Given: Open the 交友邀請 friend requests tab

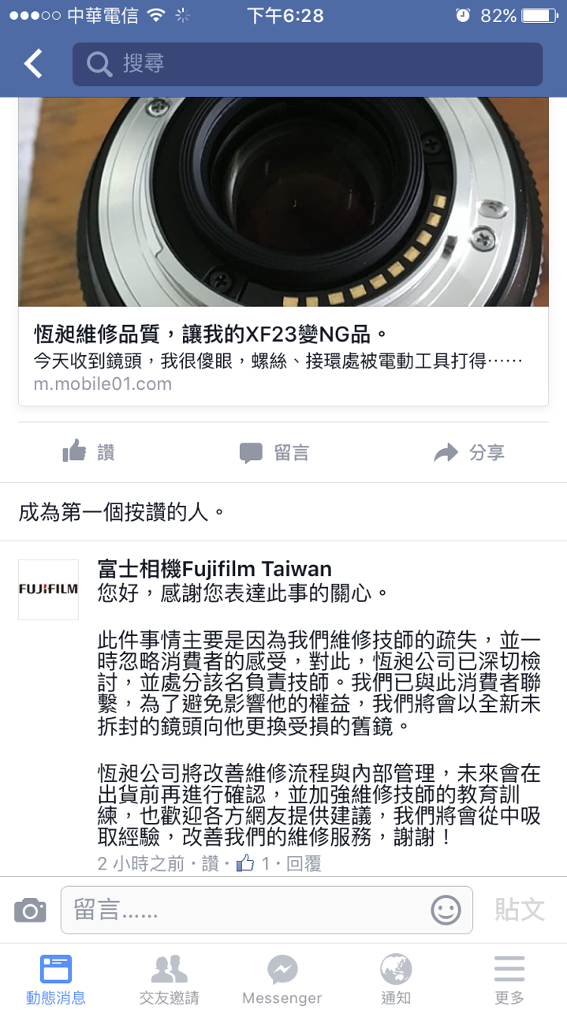Looking at the screenshot, I should (x=170, y=979).
